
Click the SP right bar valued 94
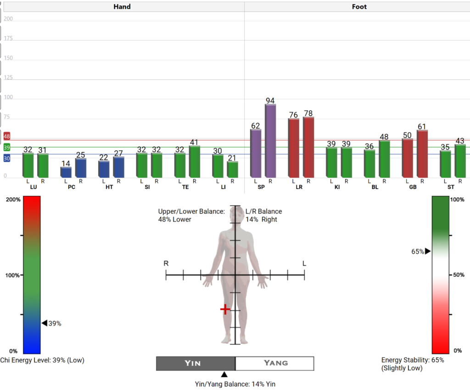pos(270,141)
